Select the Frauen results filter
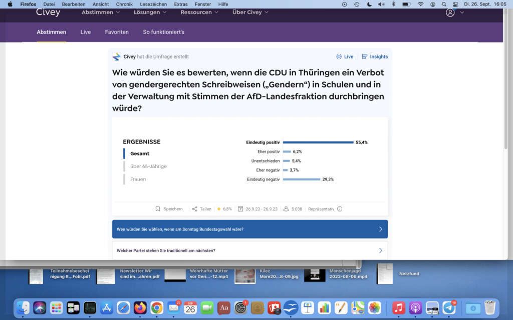 tap(138, 179)
